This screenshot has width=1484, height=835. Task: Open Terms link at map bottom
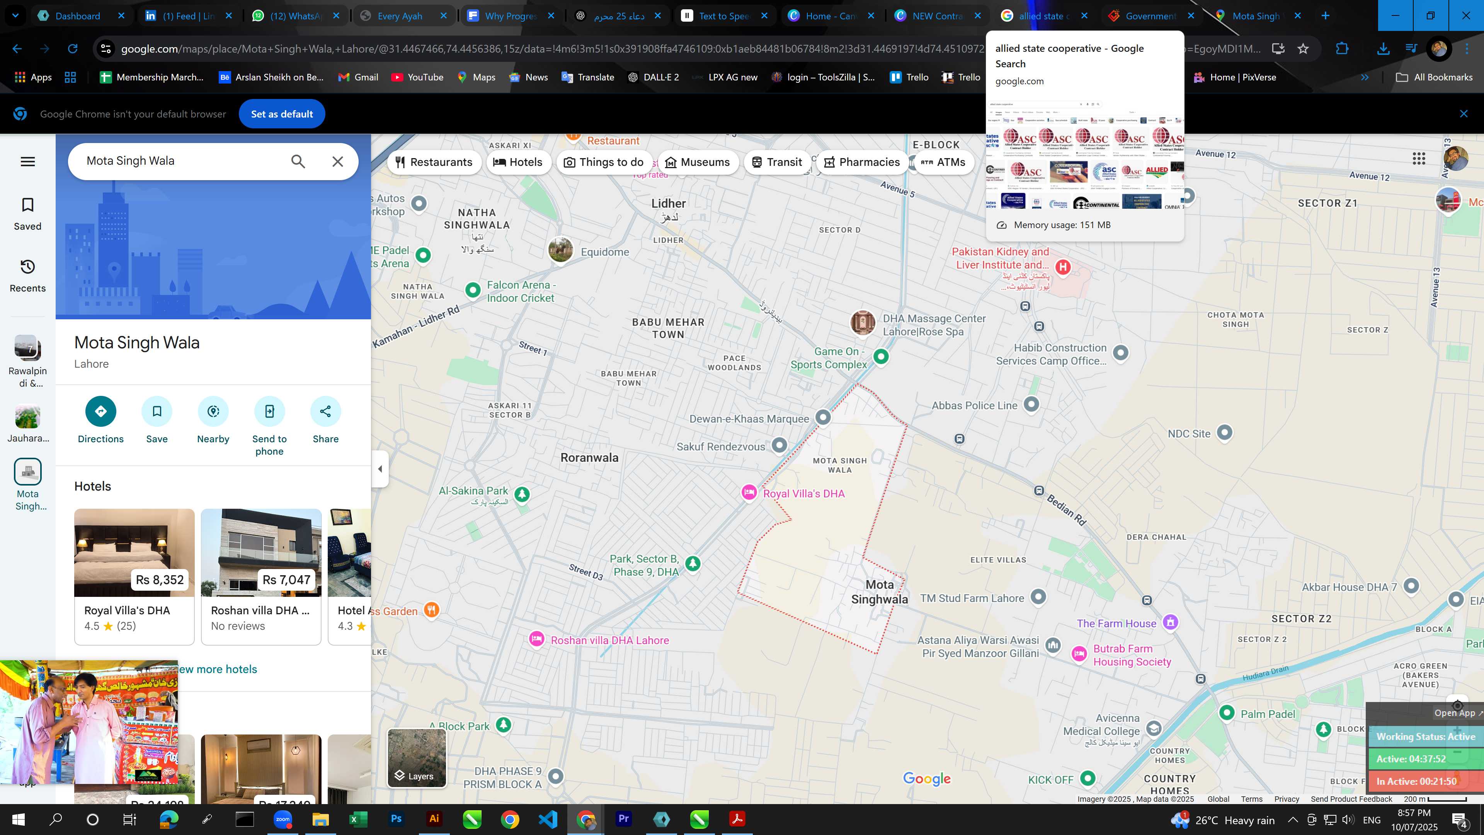click(x=1252, y=799)
